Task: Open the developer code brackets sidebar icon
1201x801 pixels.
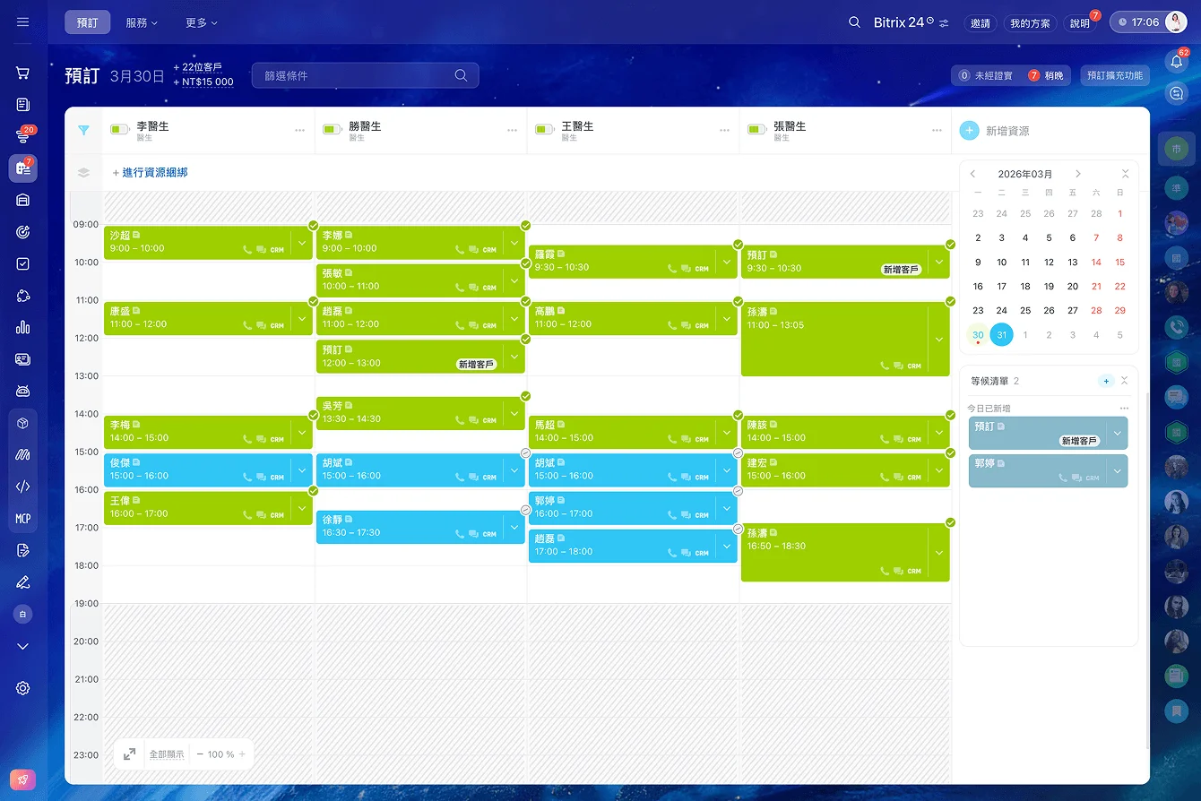Action: (22, 487)
